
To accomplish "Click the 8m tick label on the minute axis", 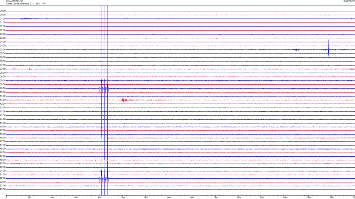I will click(99, 198).
